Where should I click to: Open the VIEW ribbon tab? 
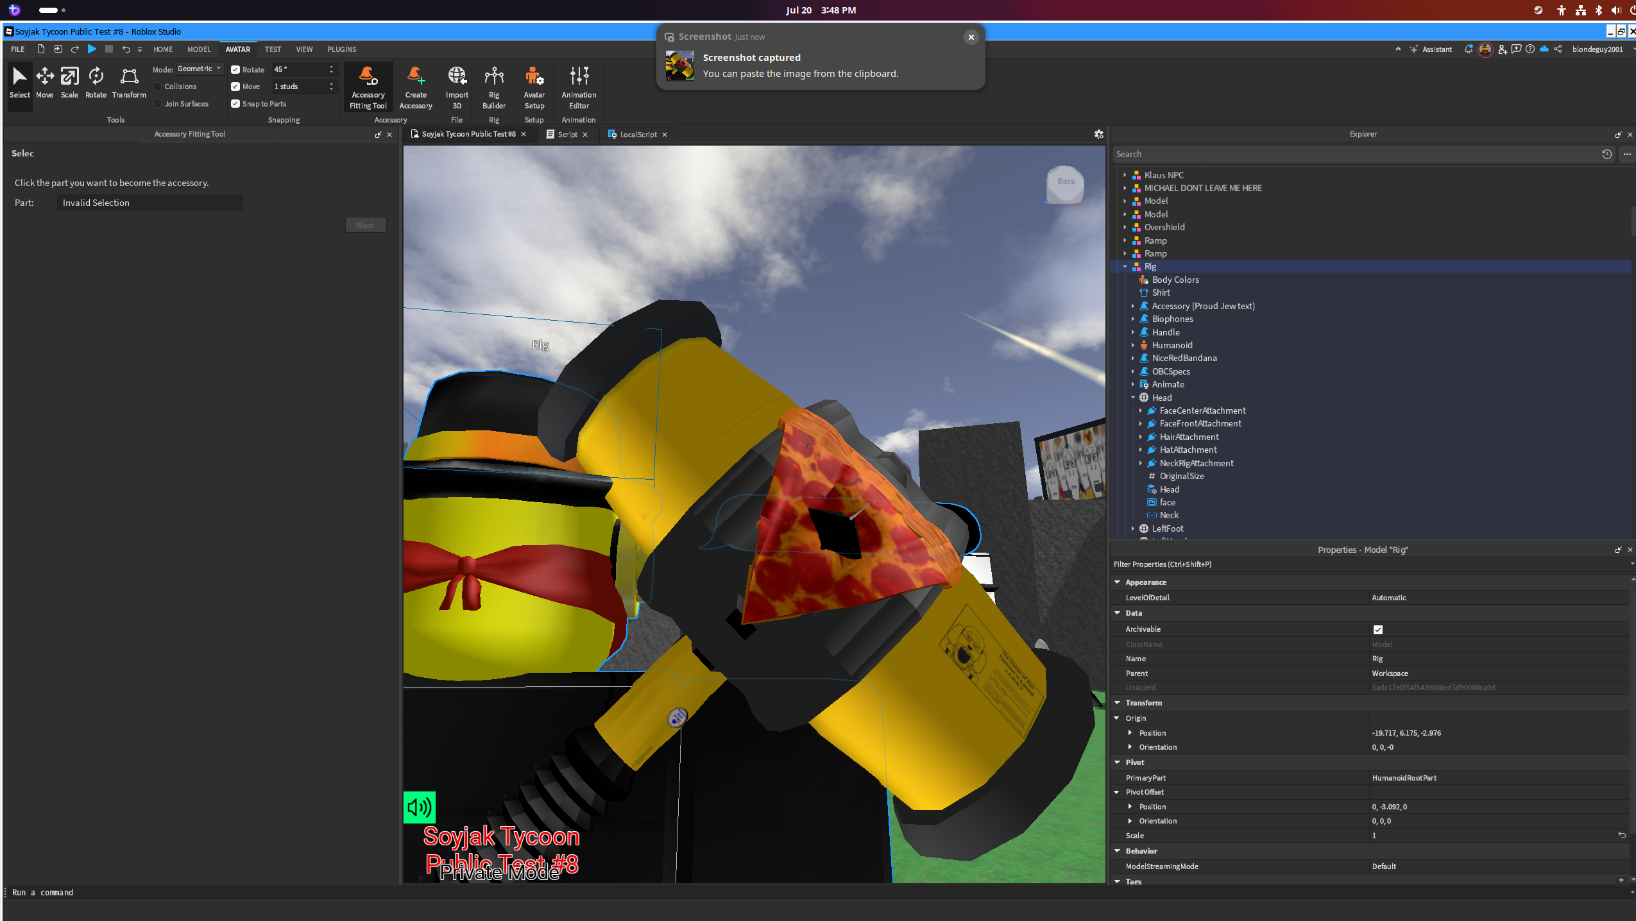304,49
